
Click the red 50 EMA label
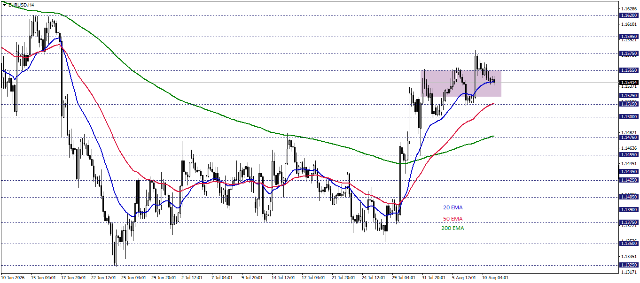pyautogui.click(x=453, y=219)
